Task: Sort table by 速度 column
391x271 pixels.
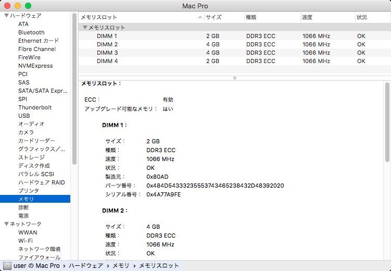Action: click(327, 17)
